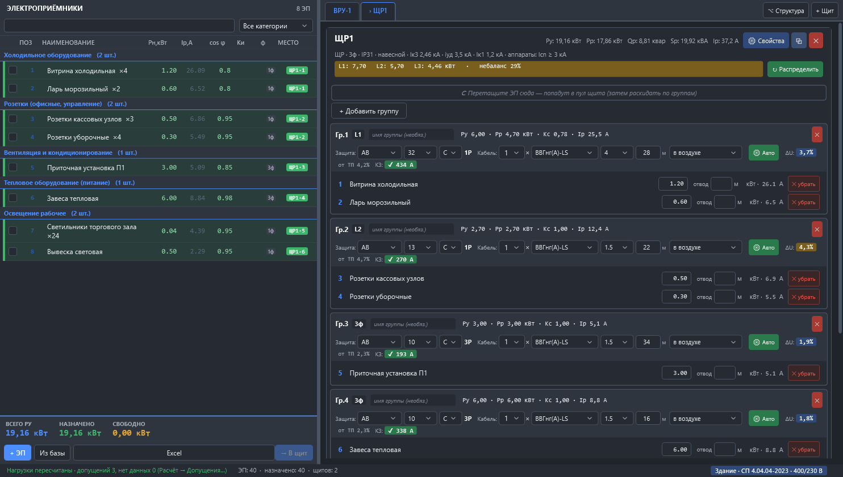Delete group Гр.2 with its red X
Screen dimensions: 843x477
[x=817, y=229]
